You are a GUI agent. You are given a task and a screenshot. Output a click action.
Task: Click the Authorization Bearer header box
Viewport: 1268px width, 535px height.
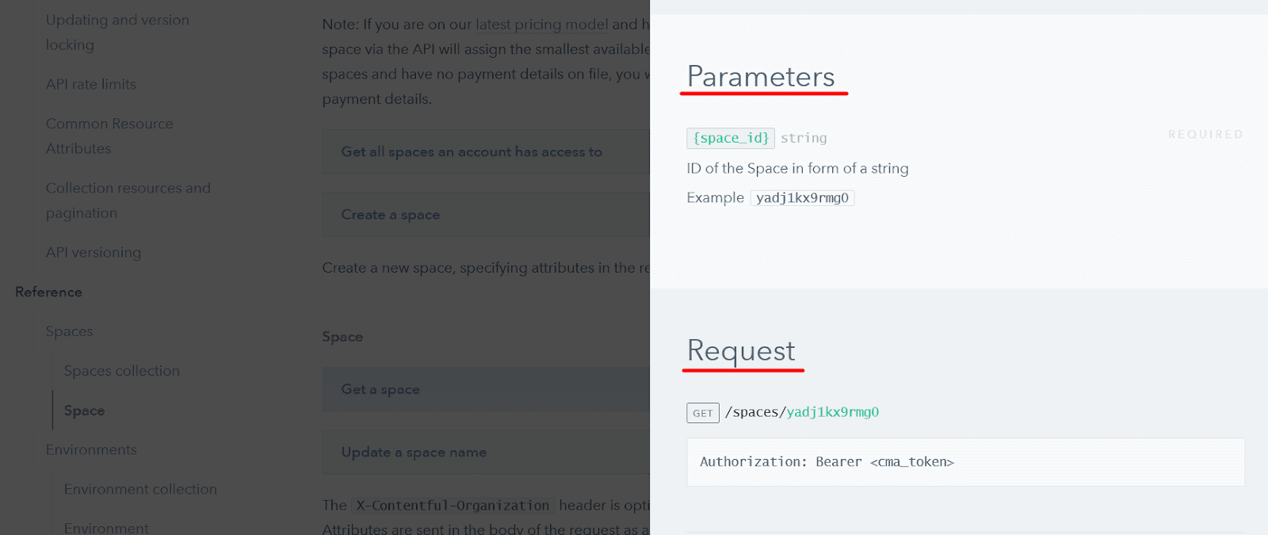tap(965, 462)
